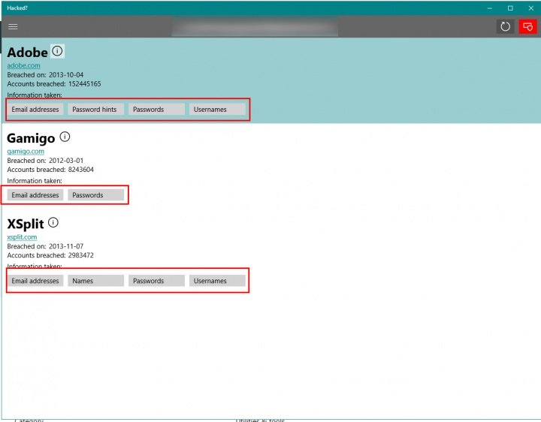Click Adobe breach date 2013-10-04
Image resolution: width=541 pixels, height=422 pixels.
coord(66,75)
